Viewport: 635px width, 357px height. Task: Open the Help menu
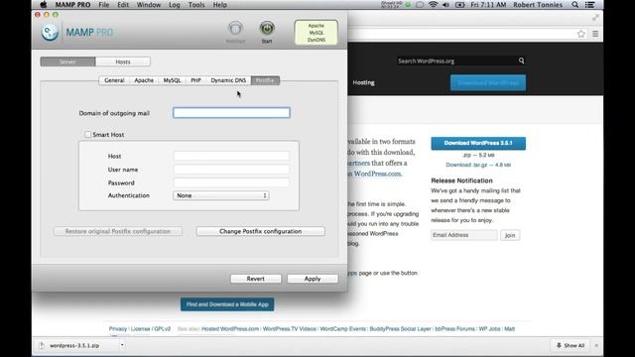(x=220, y=5)
